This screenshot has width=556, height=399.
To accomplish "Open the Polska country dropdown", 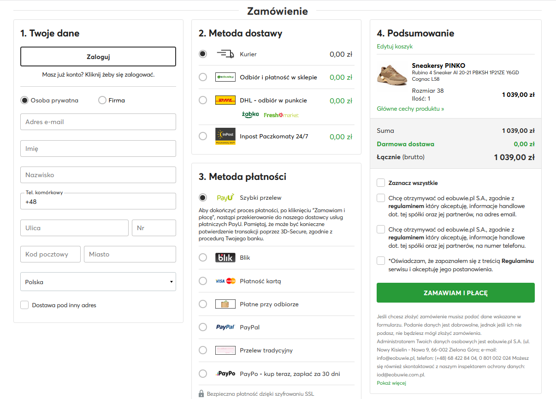I will (x=98, y=282).
